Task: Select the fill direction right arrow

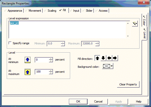Action: point(115,58)
